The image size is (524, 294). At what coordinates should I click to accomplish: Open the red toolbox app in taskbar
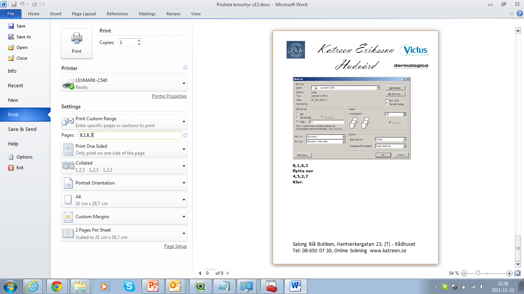271,286
